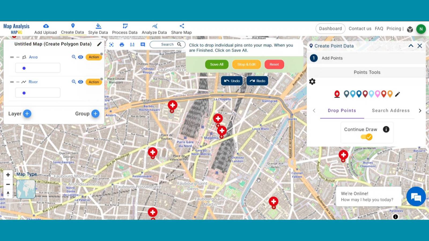Screen dimensions: 429x241
Task: Open the Process Data menu
Action: 125,29
